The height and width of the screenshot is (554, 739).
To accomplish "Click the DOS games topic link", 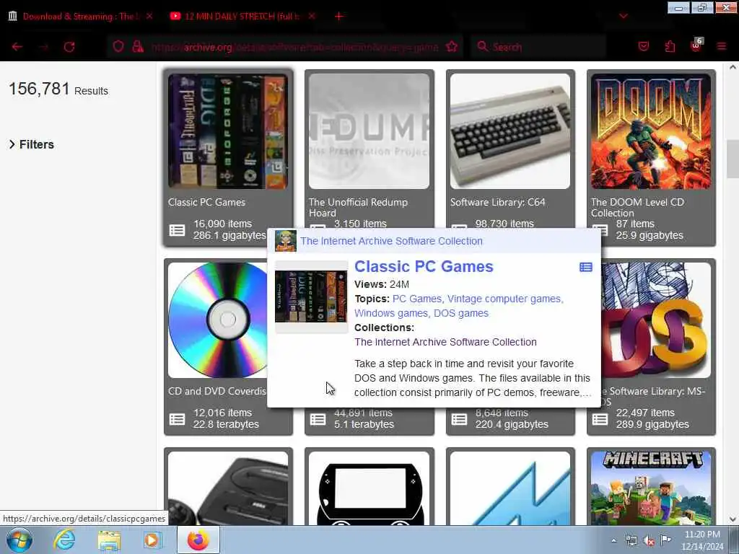I will (x=461, y=313).
